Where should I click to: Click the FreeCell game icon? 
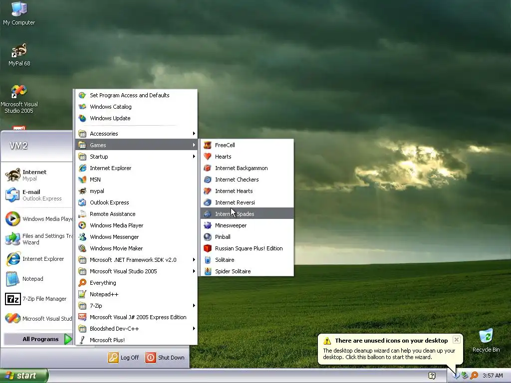pyautogui.click(x=208, y=145)
